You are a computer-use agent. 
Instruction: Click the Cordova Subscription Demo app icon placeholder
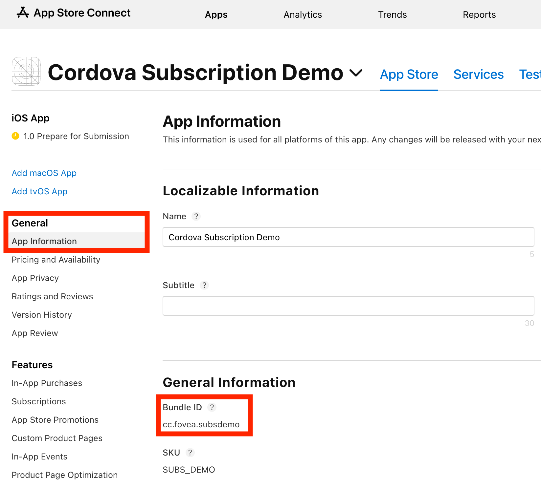click(x=26, y=71)
